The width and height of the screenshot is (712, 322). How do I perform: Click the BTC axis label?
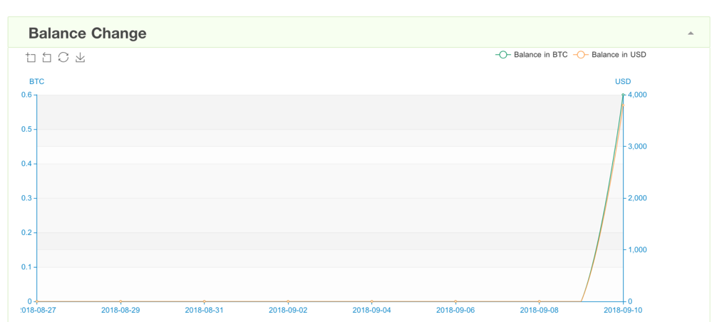click(x=37, y=82)
